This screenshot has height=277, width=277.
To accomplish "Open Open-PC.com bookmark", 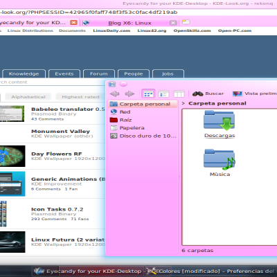I will tap(235, 30).
